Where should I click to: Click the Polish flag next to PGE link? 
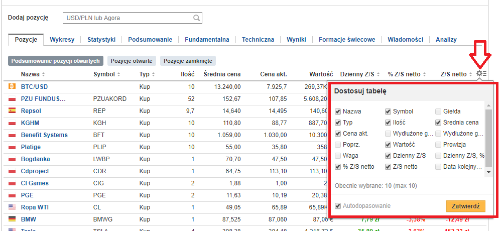[12, 195]
